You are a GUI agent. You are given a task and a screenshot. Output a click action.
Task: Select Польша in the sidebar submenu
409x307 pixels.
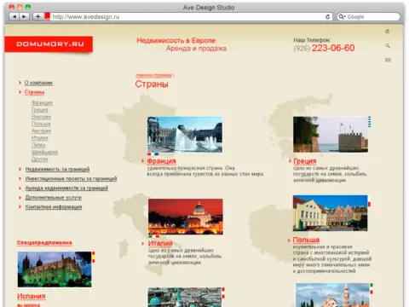(x=41, y=124)
